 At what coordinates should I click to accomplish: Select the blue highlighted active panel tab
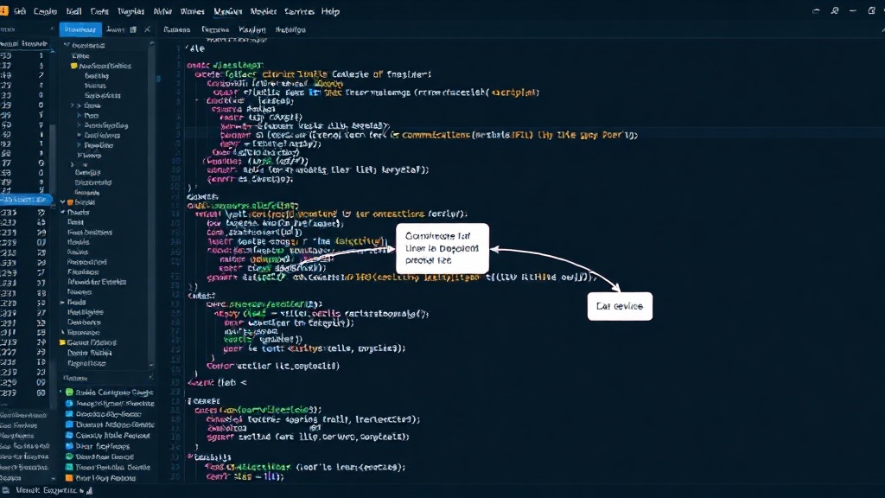coord(80,29)
